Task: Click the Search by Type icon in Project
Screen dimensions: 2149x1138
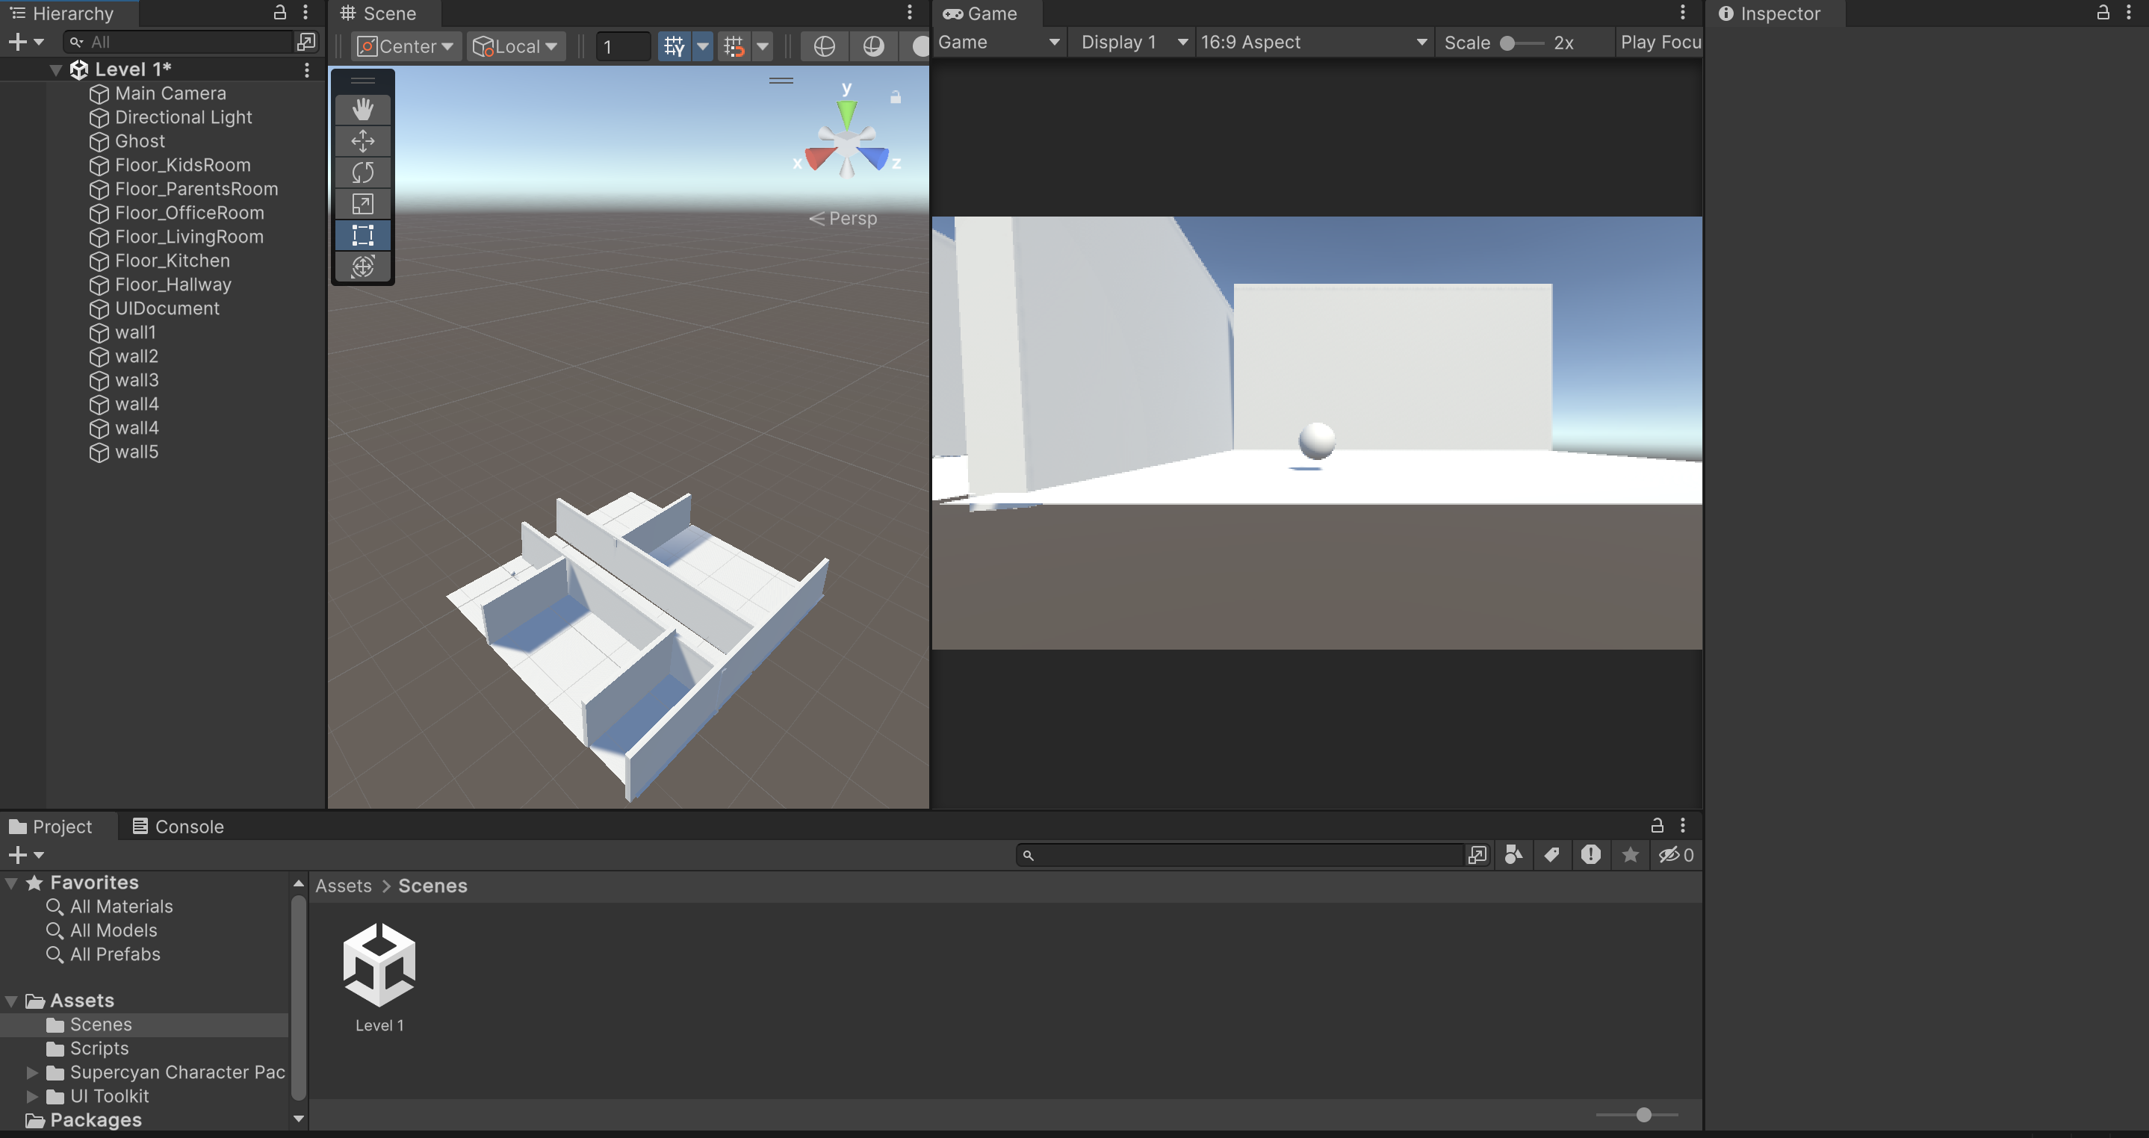Action: point(1513,854)
